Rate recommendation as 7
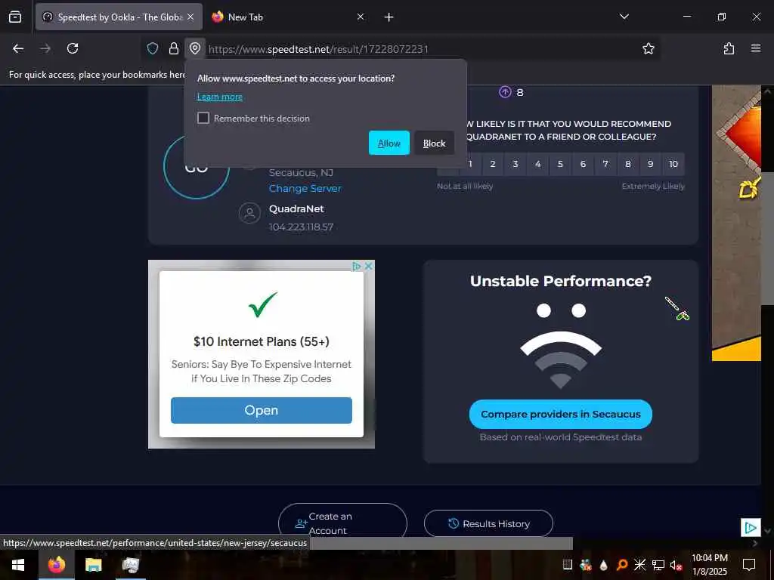Screen dimensions: 774x580 (605, 164)
